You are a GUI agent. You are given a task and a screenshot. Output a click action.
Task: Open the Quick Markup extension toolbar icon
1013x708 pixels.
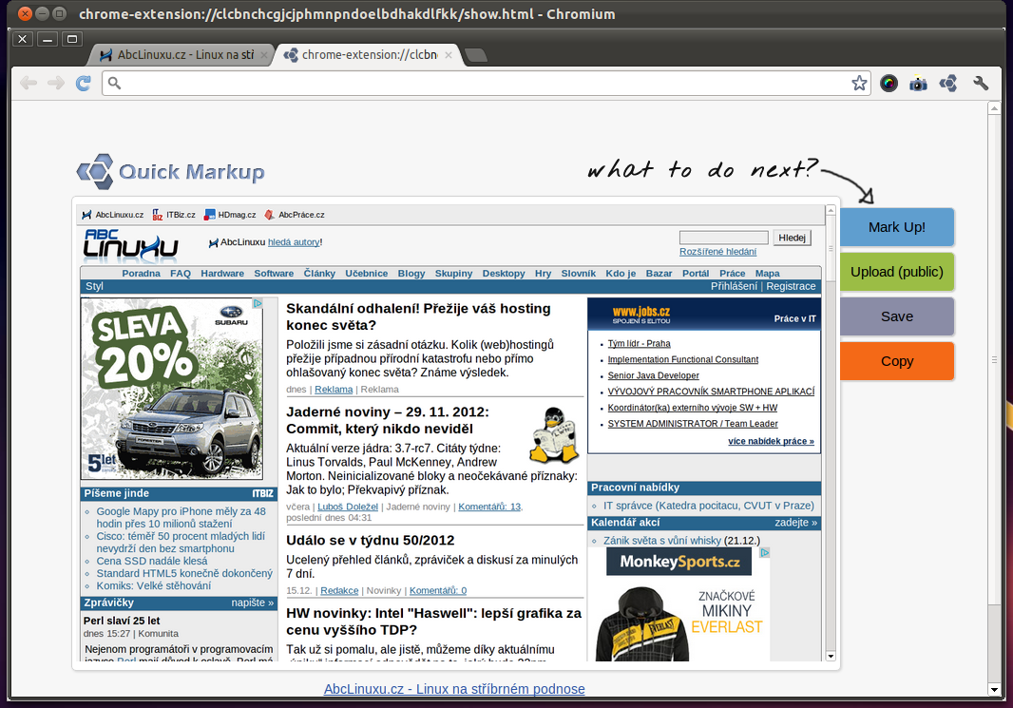pyautogui.click(x=948, y=84)
